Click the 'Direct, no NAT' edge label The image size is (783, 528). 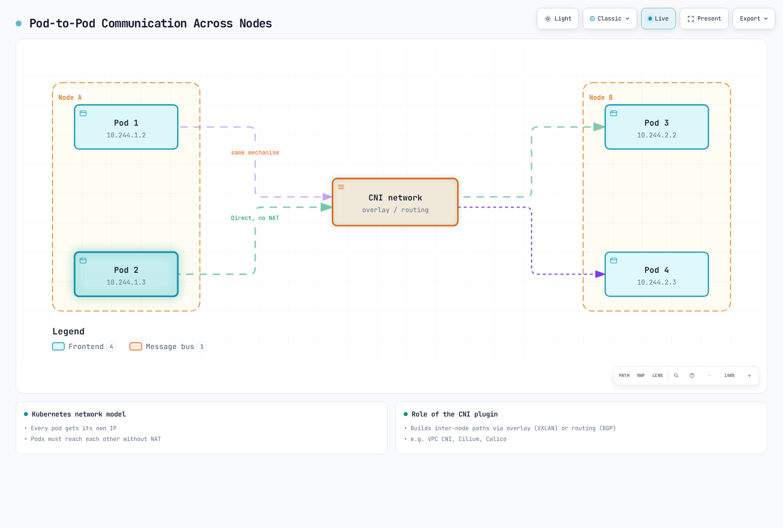click(255, 218)
